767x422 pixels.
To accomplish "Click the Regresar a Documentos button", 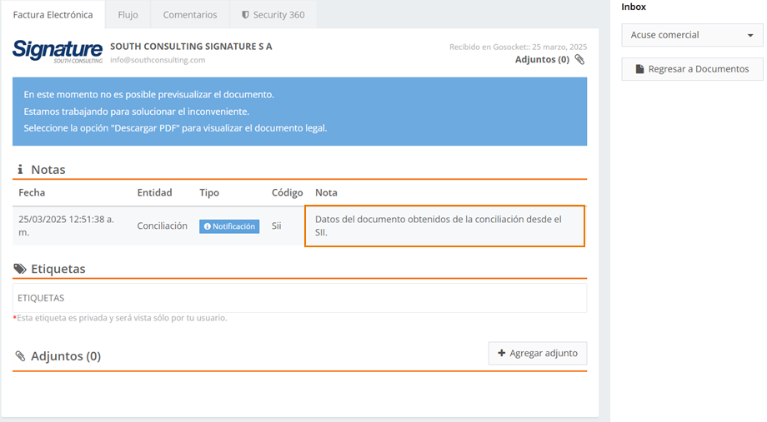I will pos(692,69).
